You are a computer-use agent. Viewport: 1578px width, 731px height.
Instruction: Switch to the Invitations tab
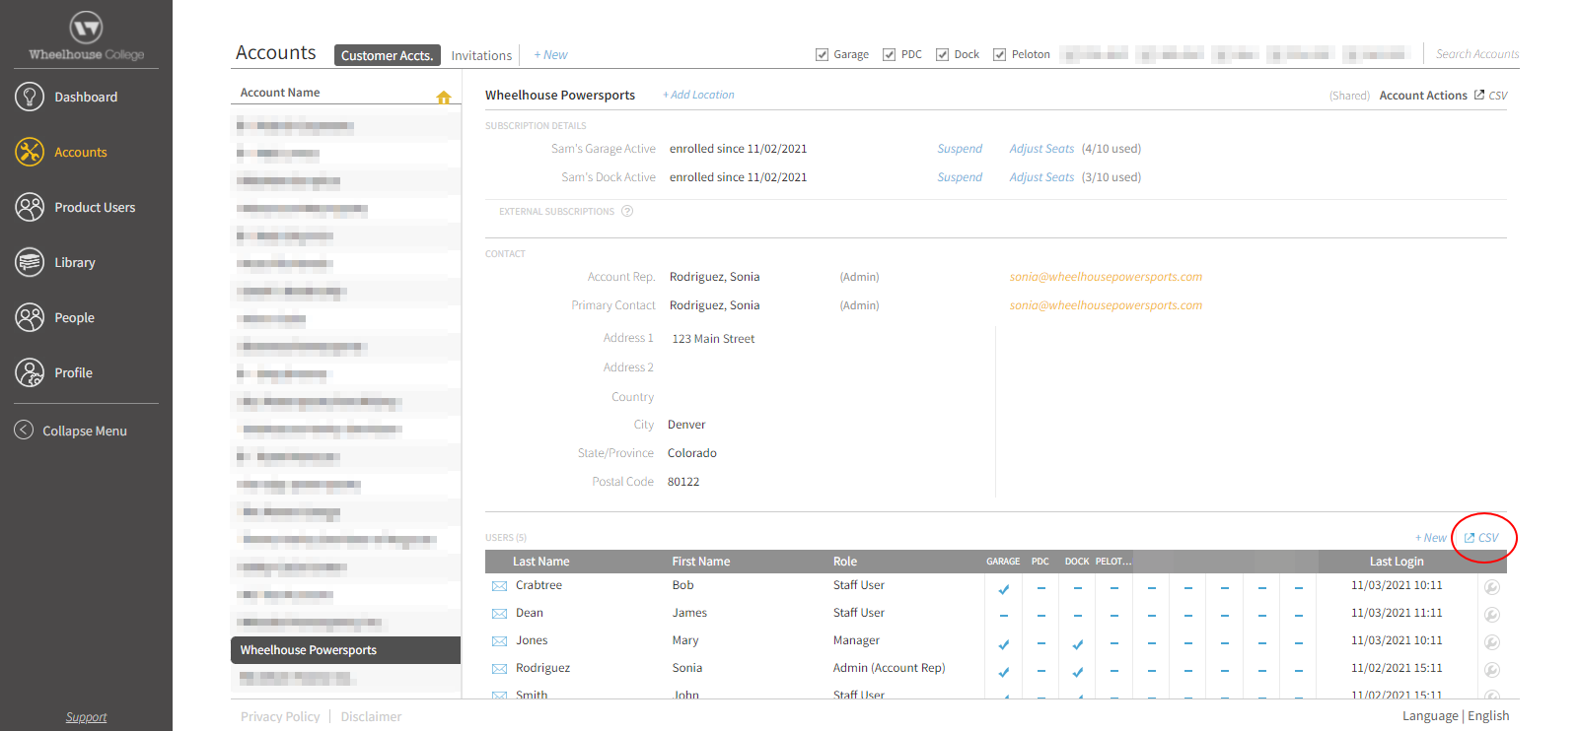point(481,55)
